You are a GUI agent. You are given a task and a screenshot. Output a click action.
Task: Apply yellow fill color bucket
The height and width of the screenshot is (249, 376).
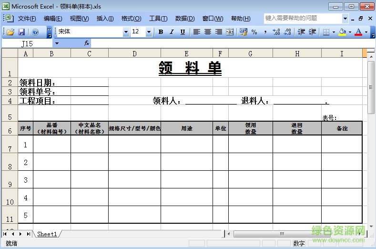[343, 31]
